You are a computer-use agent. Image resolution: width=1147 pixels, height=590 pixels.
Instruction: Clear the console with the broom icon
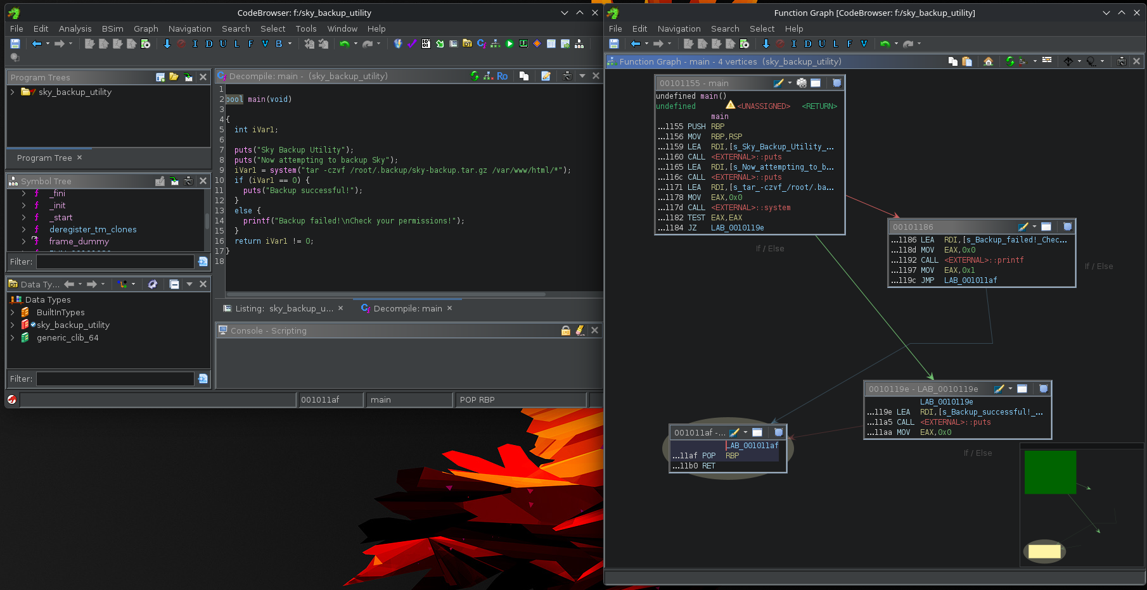tap(580, 330)
